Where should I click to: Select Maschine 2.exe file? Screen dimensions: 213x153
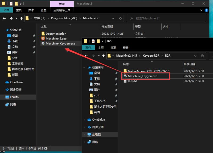56,38
